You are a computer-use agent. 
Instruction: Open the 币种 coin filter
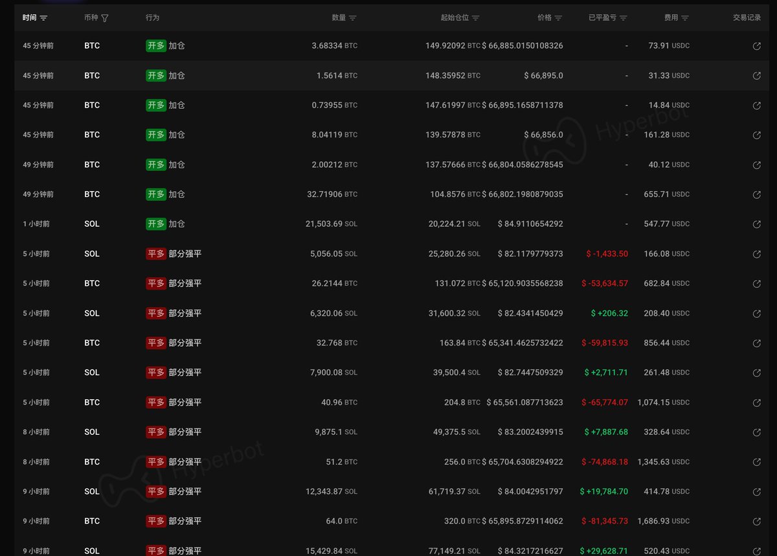(105, 18)
